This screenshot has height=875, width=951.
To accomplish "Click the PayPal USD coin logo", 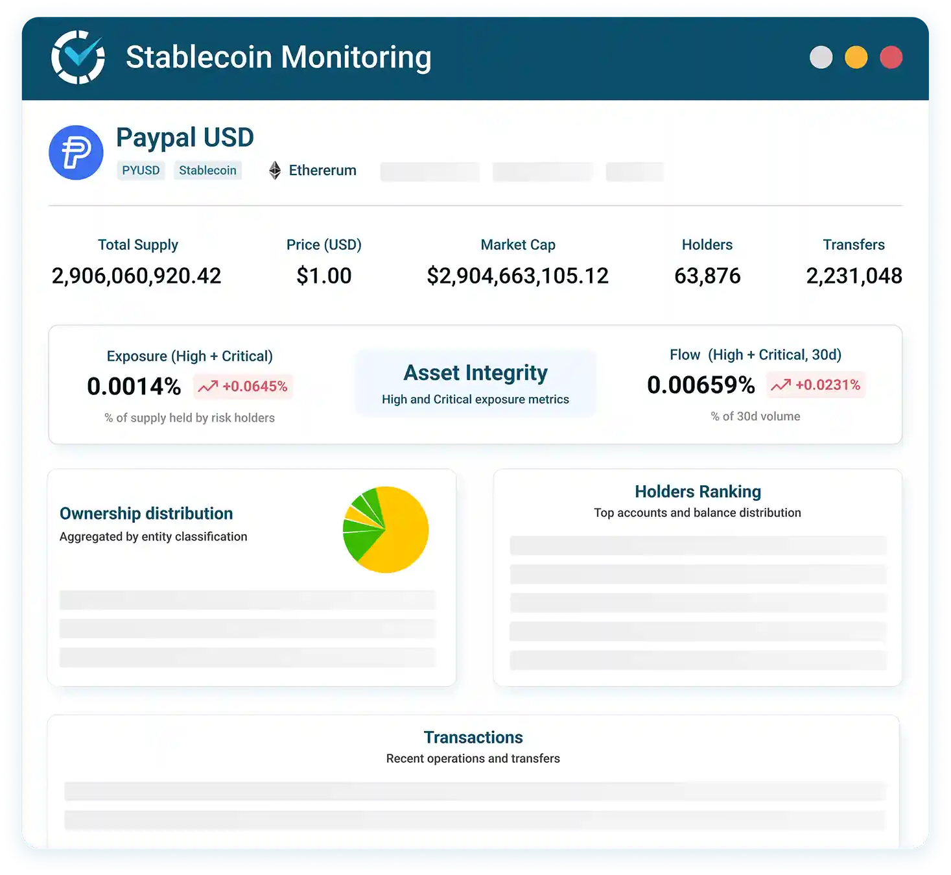I will tap(76, 152).
